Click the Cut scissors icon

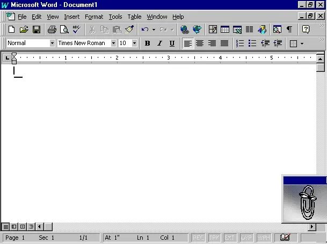[92, 29]
